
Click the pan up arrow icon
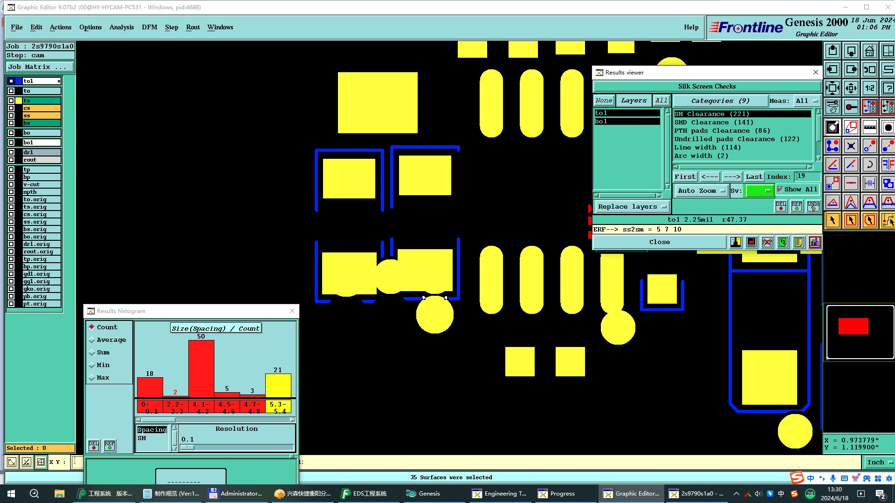pos(833,51)
